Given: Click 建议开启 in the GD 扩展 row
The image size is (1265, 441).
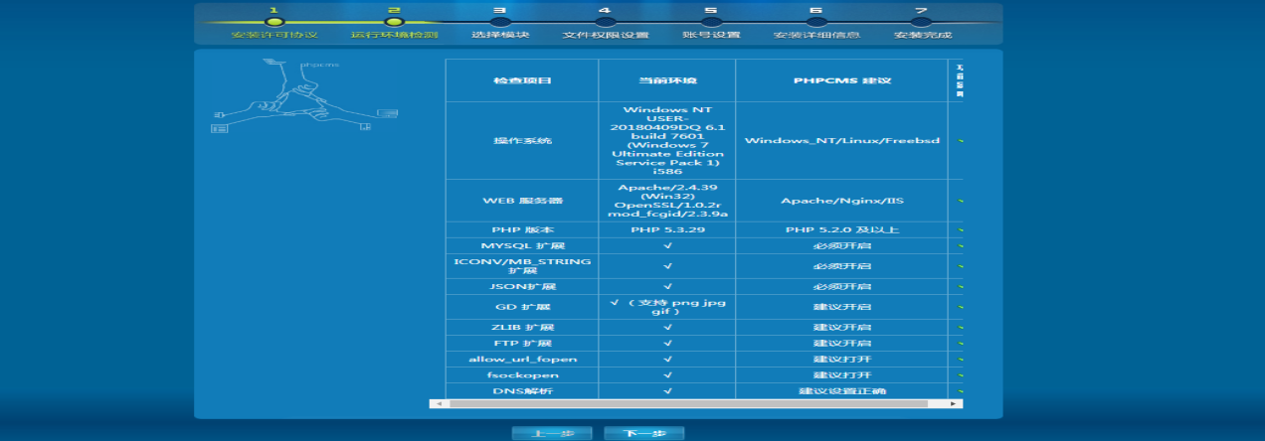Looking at the screenshot, I should pos(841,307).
